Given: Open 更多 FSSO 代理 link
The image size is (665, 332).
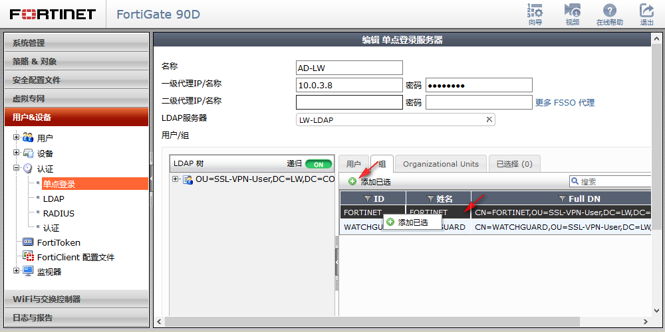Looking at the screenshot, I should point(565,102).
